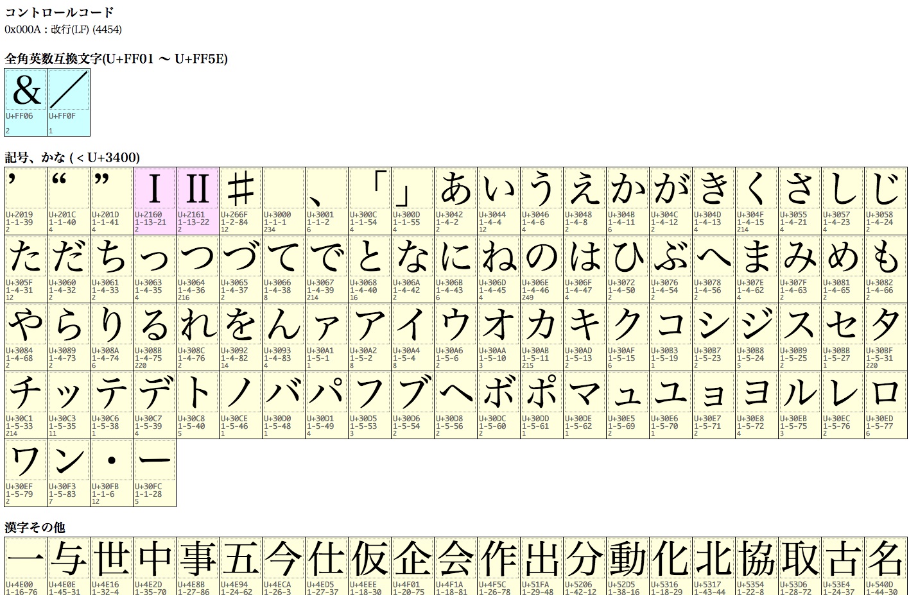Click the fullwidth ampersand cell U+FF06

(26, 102)
